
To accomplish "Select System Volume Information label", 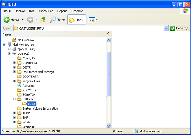I will pyautogui.click(x=40, y=109).
